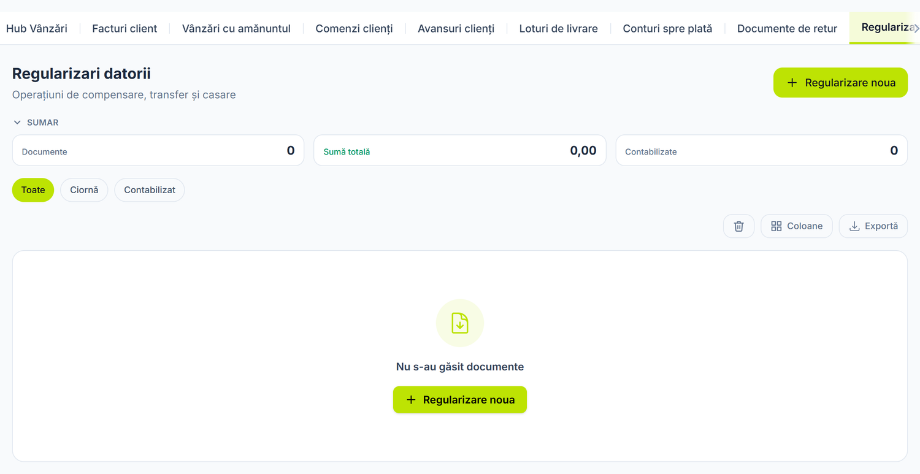Filter by Ciornă status
The height and width of the screenshot is (474, 920).
[84, 190]
